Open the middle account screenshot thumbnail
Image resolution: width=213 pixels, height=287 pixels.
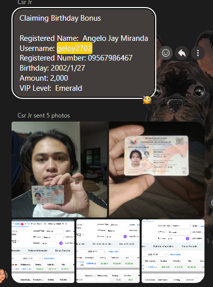coord(108,251)
